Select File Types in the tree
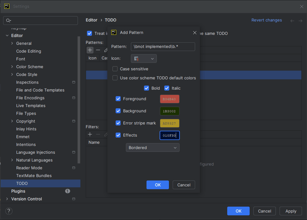This screenshot has height=220, width=307. coord(26,113)
